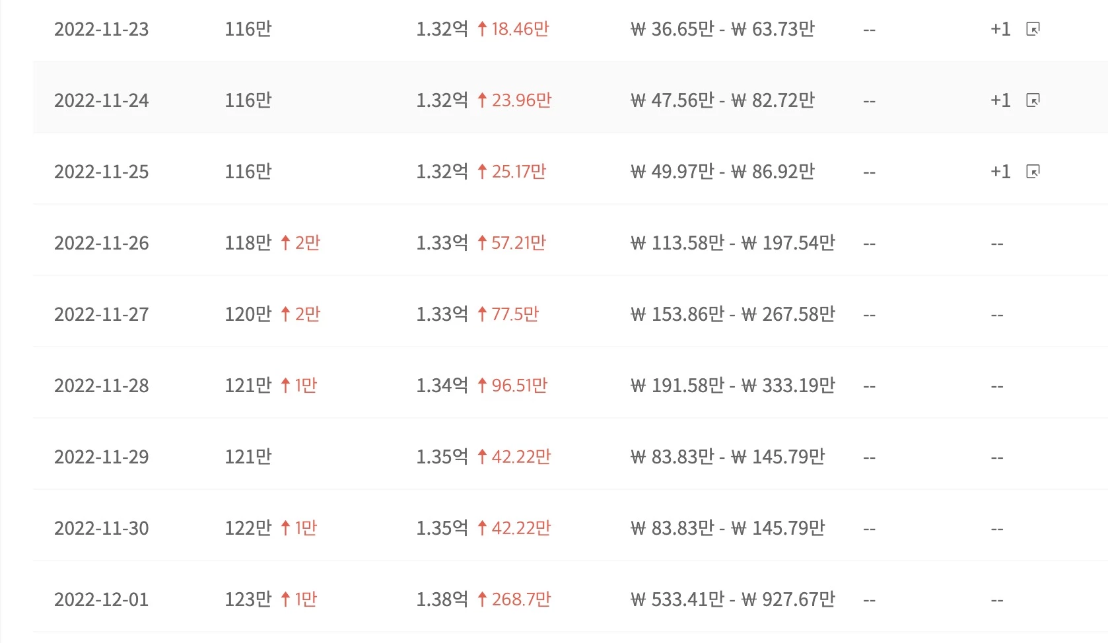Click the 2022-11-29 date entry
Screen dimensions: 1108x643
(x=102, y=457)
